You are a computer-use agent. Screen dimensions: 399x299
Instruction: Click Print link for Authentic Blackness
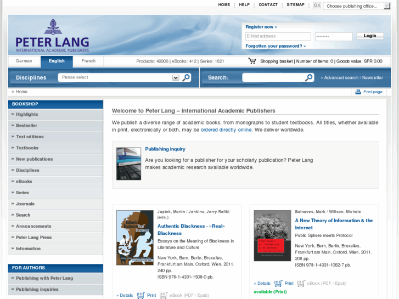coord(151,296)
